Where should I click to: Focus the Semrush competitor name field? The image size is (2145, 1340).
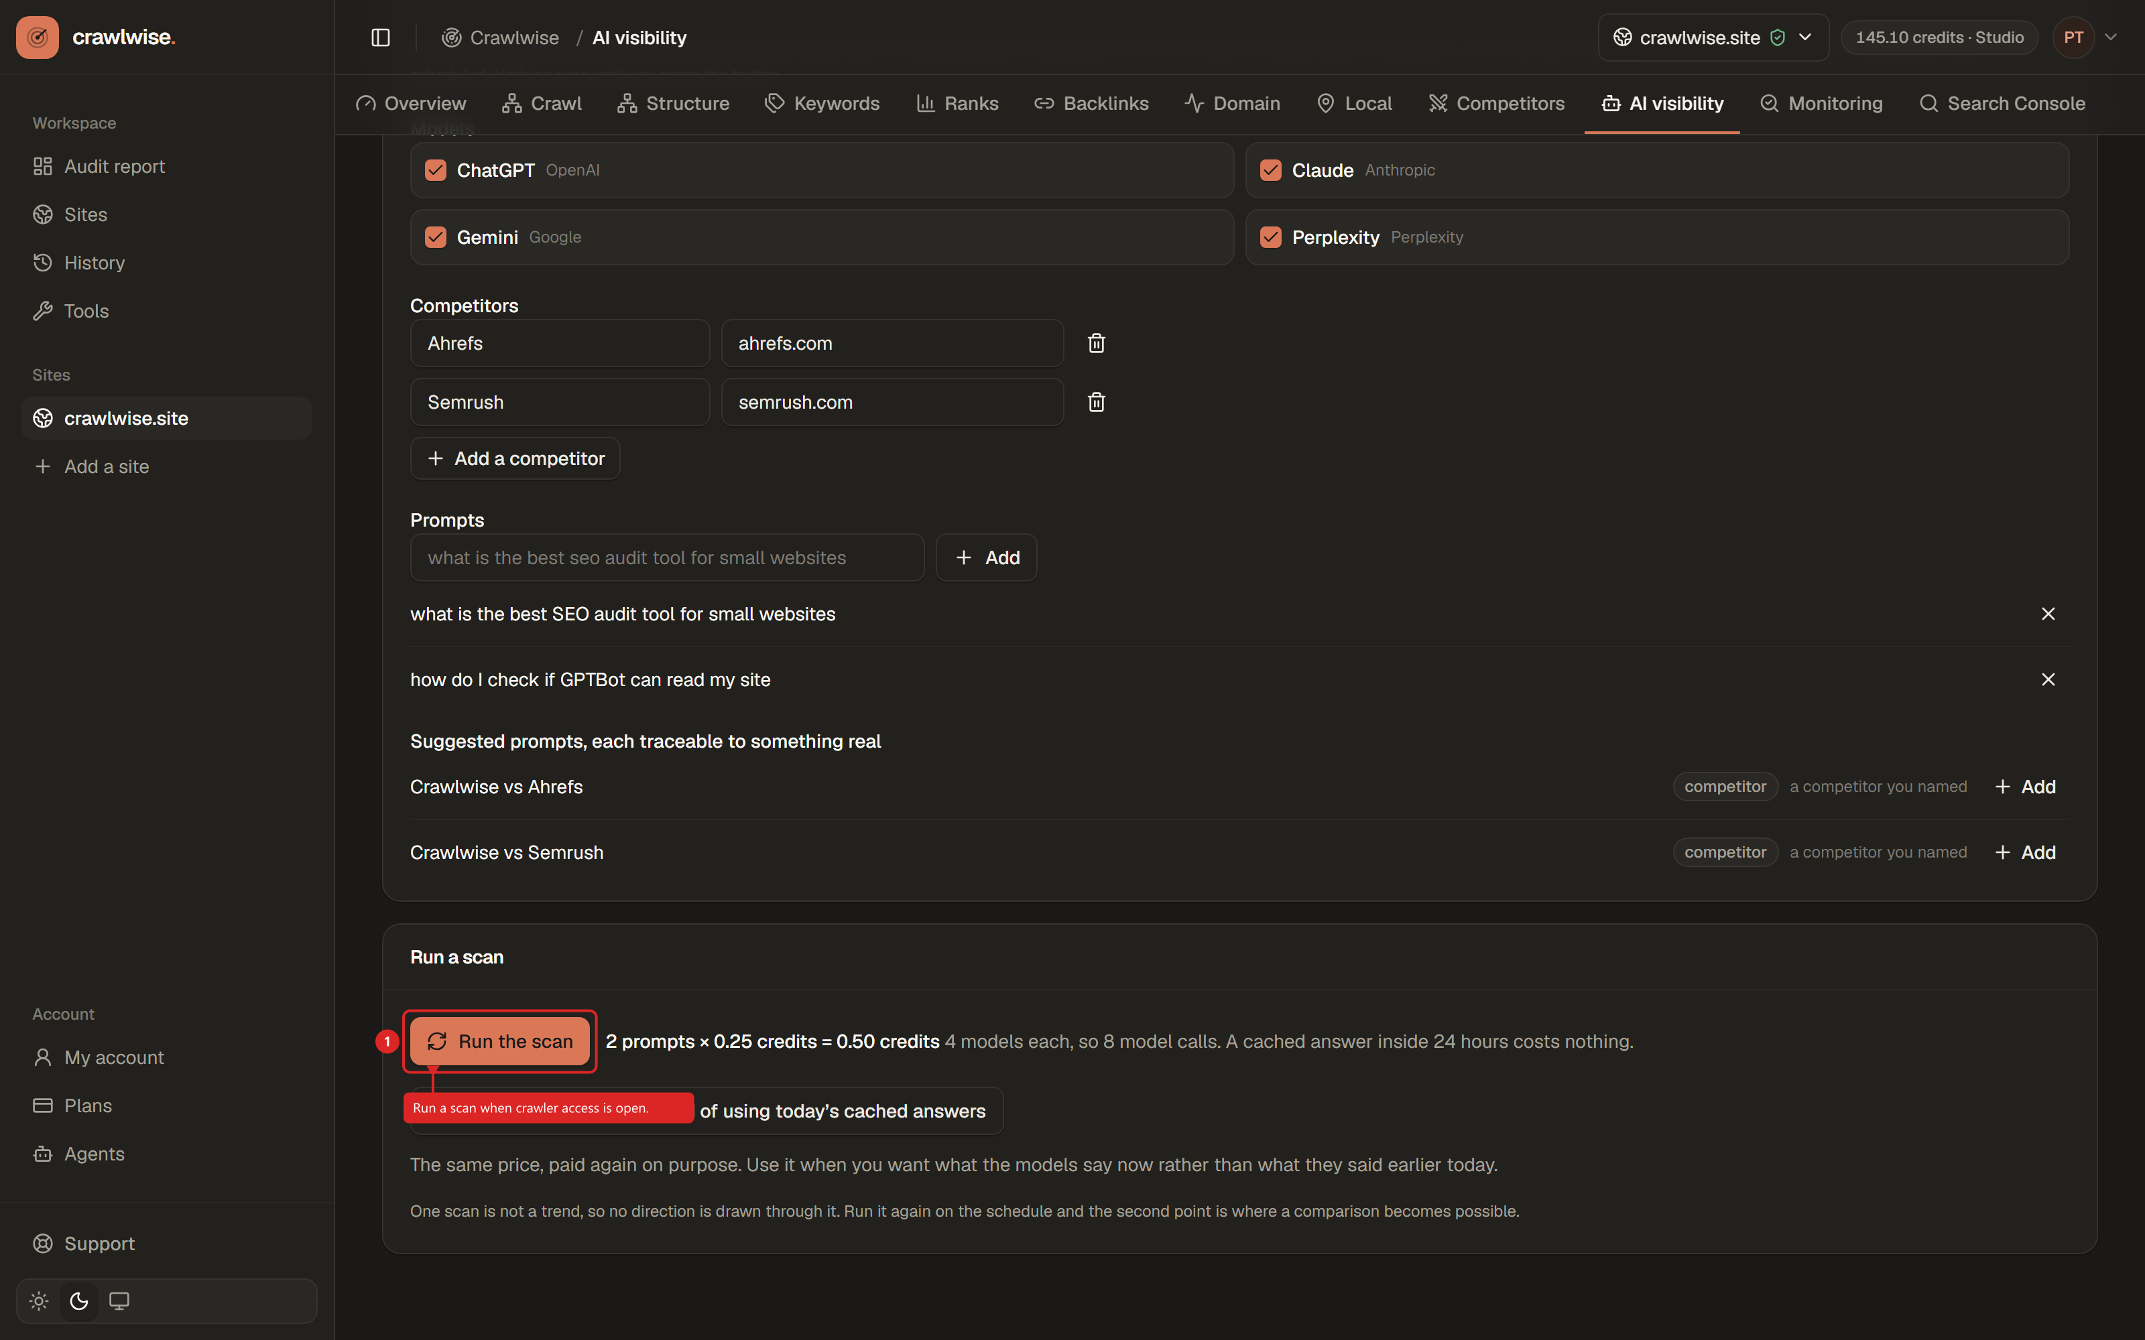[x=560, y=403]
